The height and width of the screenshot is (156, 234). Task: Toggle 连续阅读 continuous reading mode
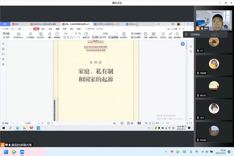pyautogui.click(x=113, y=38)
